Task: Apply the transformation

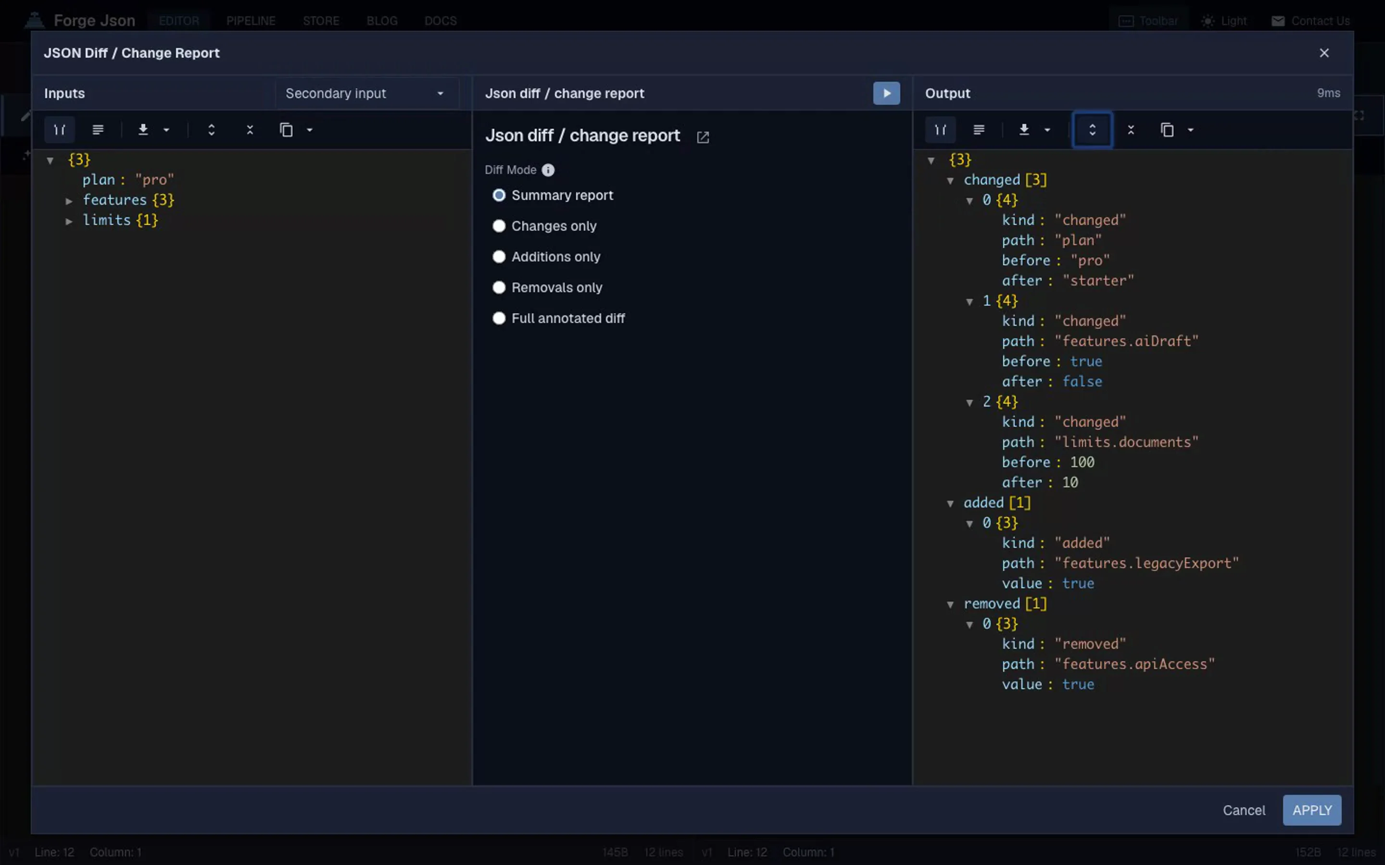Action: [x=1311, y=810]
